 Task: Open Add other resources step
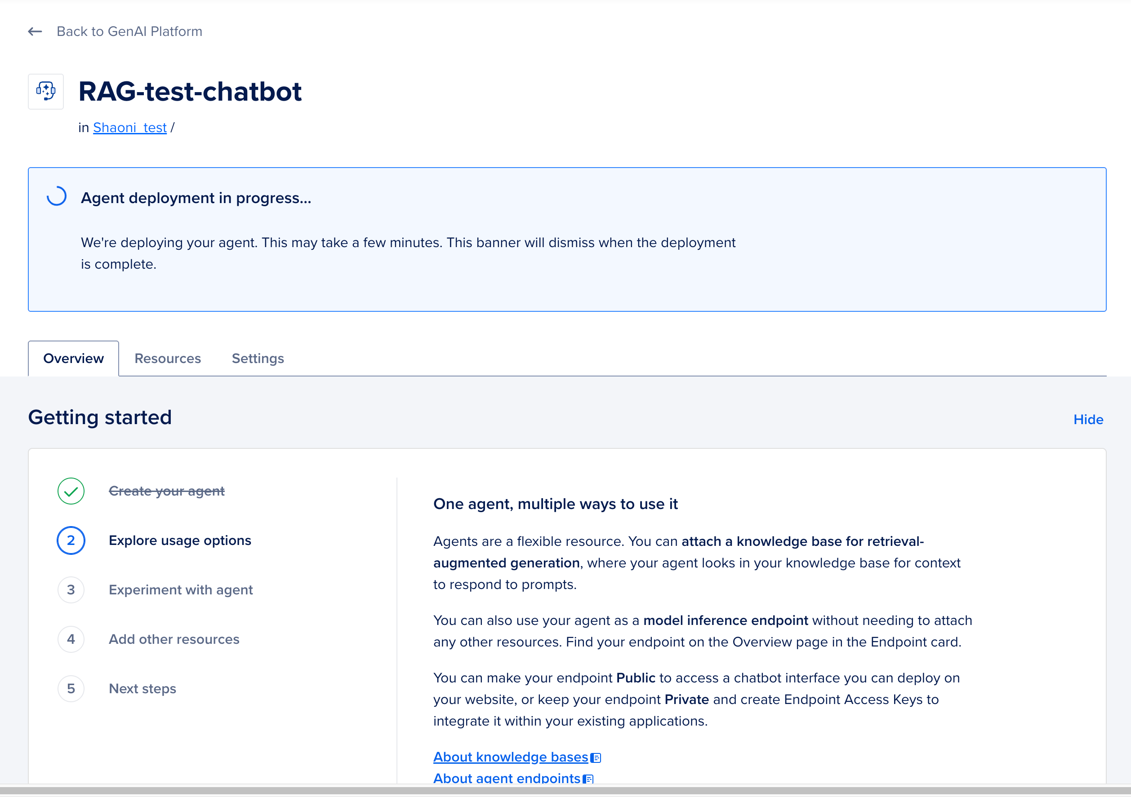(174, 638)
